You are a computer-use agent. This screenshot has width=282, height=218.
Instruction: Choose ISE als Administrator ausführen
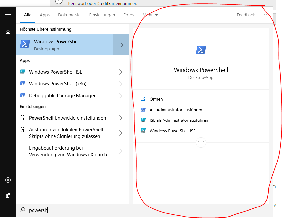(179, 120)
